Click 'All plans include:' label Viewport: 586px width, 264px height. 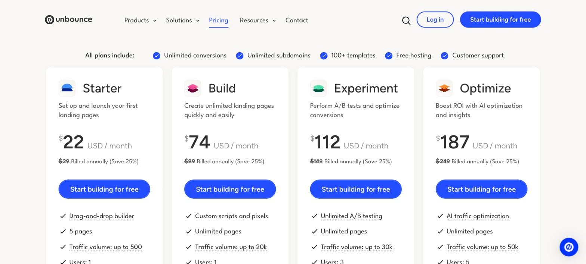(x=110, y=56)
